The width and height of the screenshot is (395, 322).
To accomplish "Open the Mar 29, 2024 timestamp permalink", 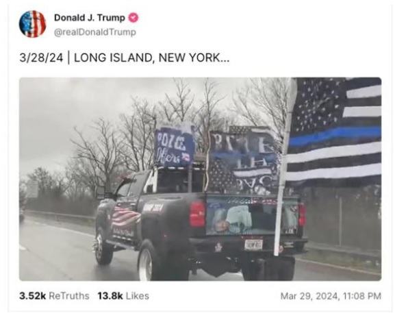I will click(331, 296).
